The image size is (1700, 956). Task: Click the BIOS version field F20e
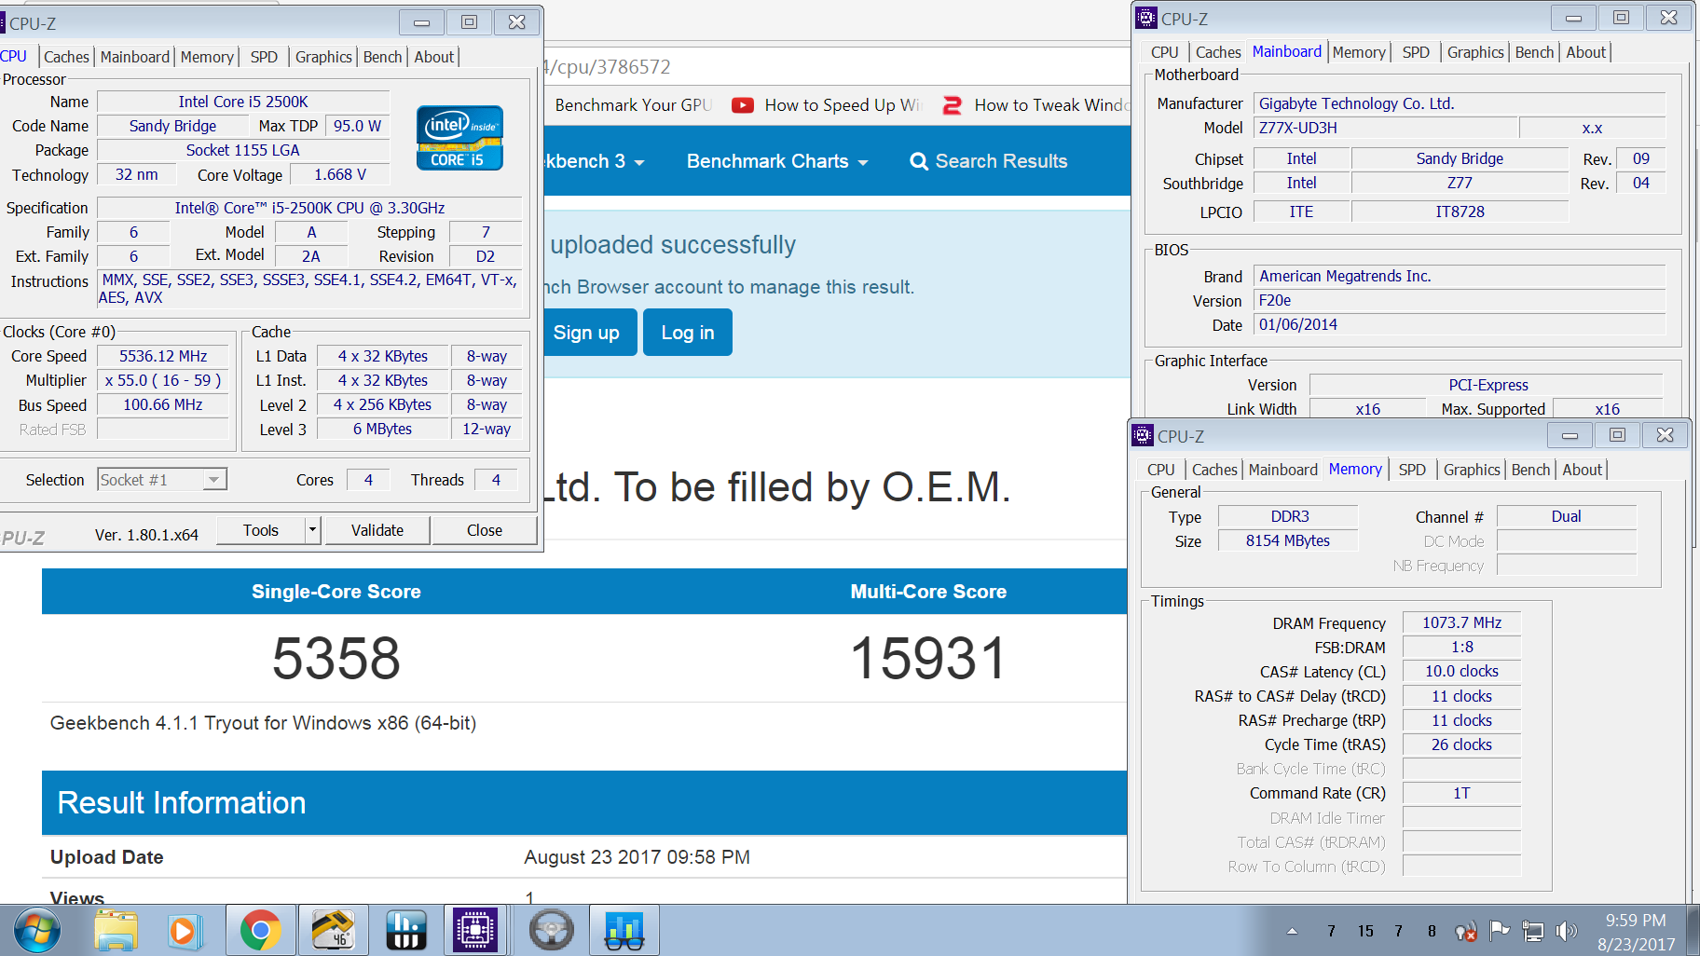[x=1460, y=300]
